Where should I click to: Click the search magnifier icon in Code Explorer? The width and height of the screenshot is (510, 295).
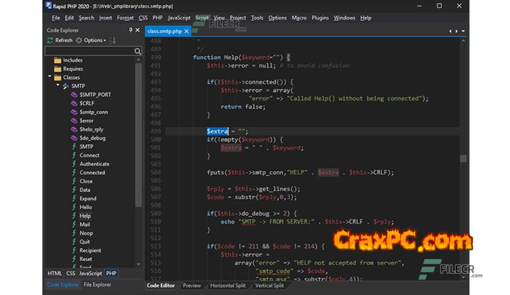(137, 51)
